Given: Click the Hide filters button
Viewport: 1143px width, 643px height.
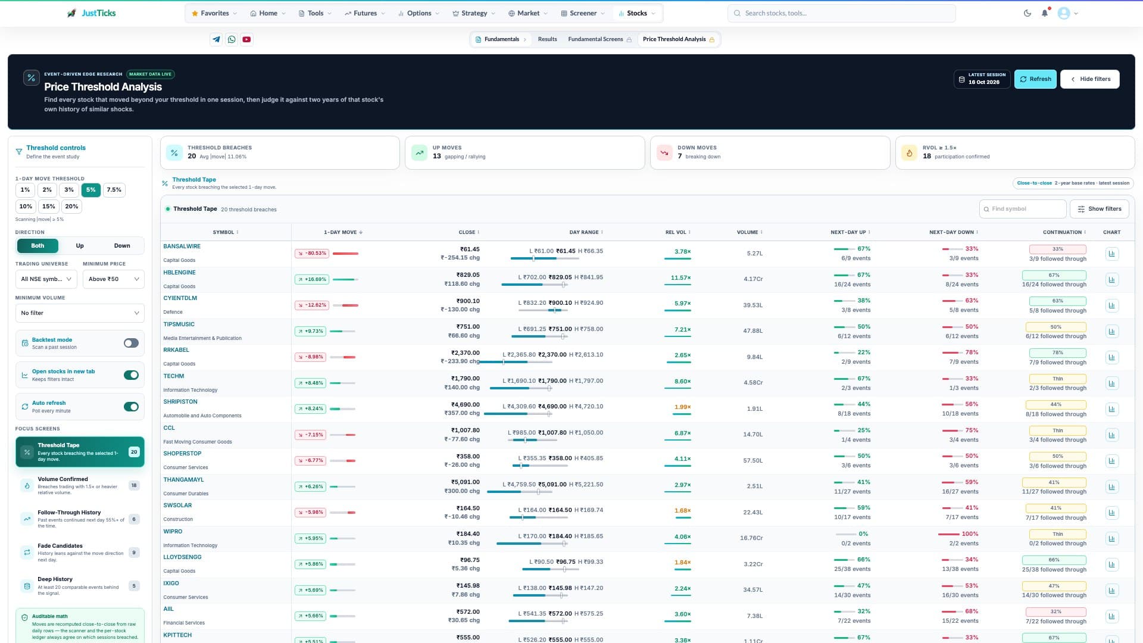Looking at the screenshot, I should click(1090, 79).
